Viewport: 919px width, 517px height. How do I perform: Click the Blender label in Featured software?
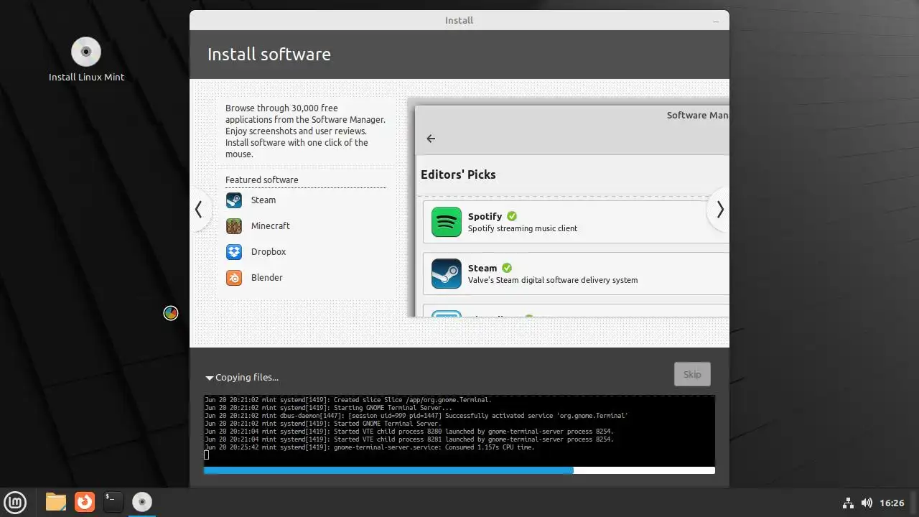click(267, 278)
